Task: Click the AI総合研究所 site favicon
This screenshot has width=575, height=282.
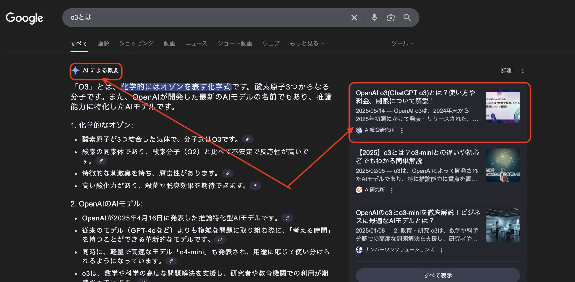Action: [x=359, y=130]
